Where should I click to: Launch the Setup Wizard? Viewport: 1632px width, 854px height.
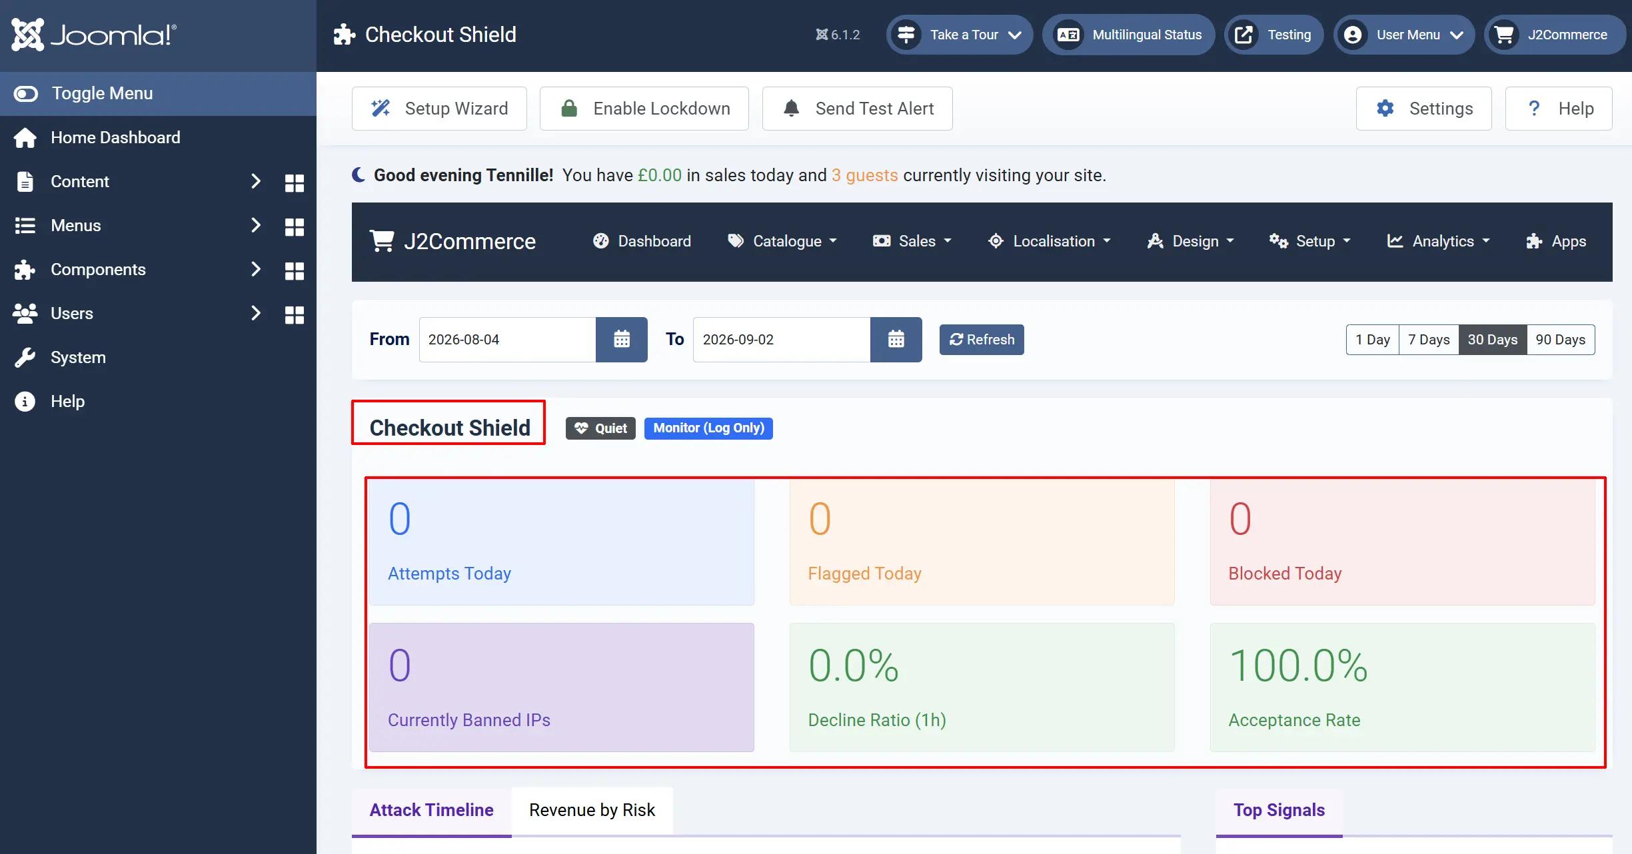[439, 109]
